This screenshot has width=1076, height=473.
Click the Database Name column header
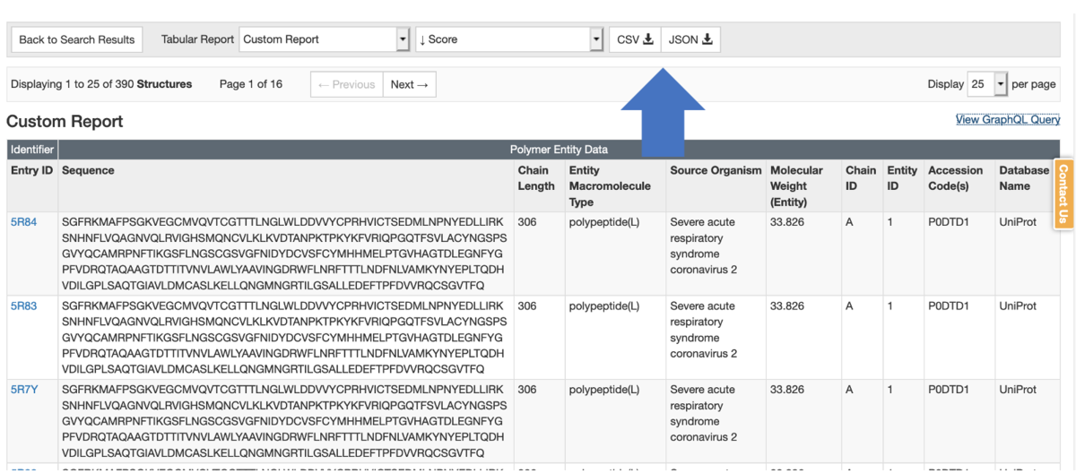click(1023, 177)
